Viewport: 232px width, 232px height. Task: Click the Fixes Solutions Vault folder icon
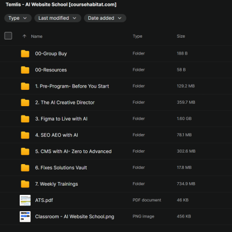(x=25, y=168)
